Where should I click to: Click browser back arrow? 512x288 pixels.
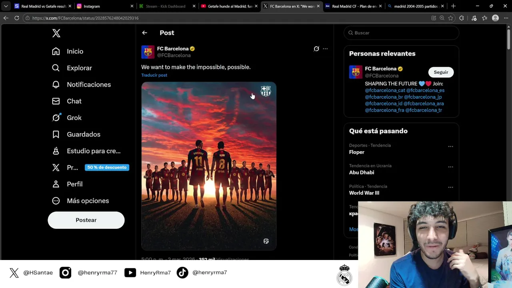[x=6, y=18]
